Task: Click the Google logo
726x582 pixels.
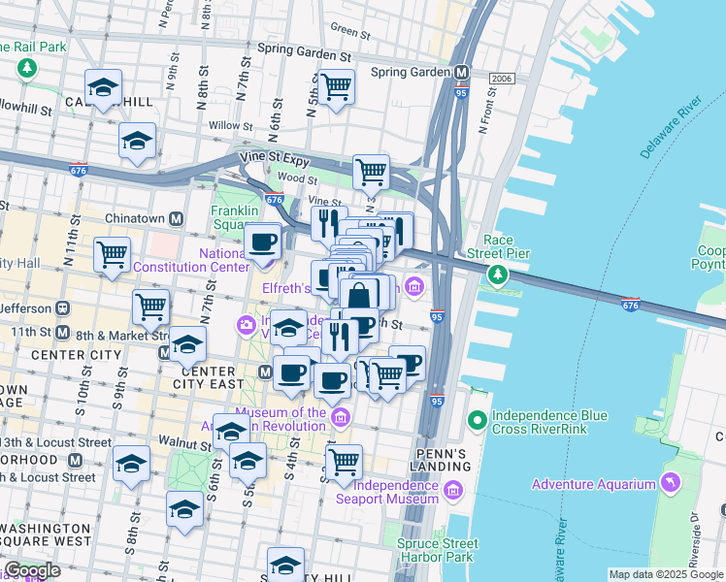Action: (32, 570)
